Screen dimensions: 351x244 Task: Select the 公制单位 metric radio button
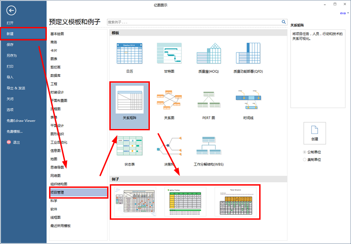point(305,152)
